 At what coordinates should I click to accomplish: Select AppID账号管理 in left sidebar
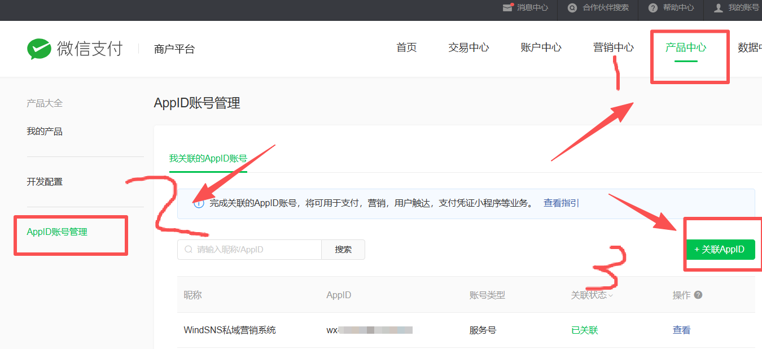57,232
